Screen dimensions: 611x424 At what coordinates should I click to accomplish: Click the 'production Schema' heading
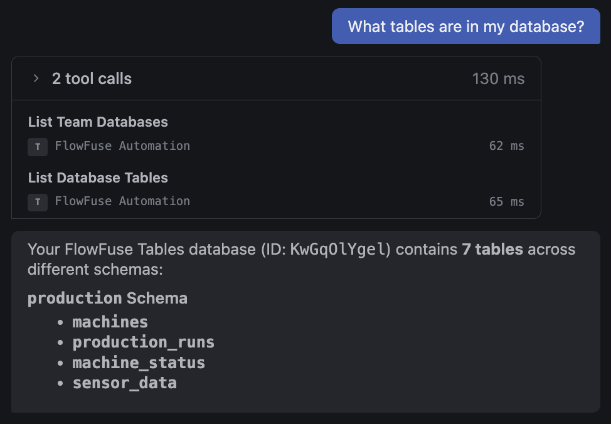[107, 299]
